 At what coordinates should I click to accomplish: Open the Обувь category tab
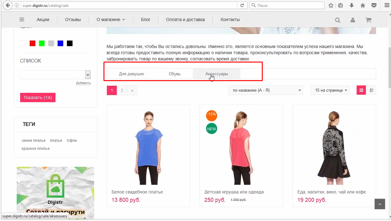pyautogui.click(x=175, y=74)
